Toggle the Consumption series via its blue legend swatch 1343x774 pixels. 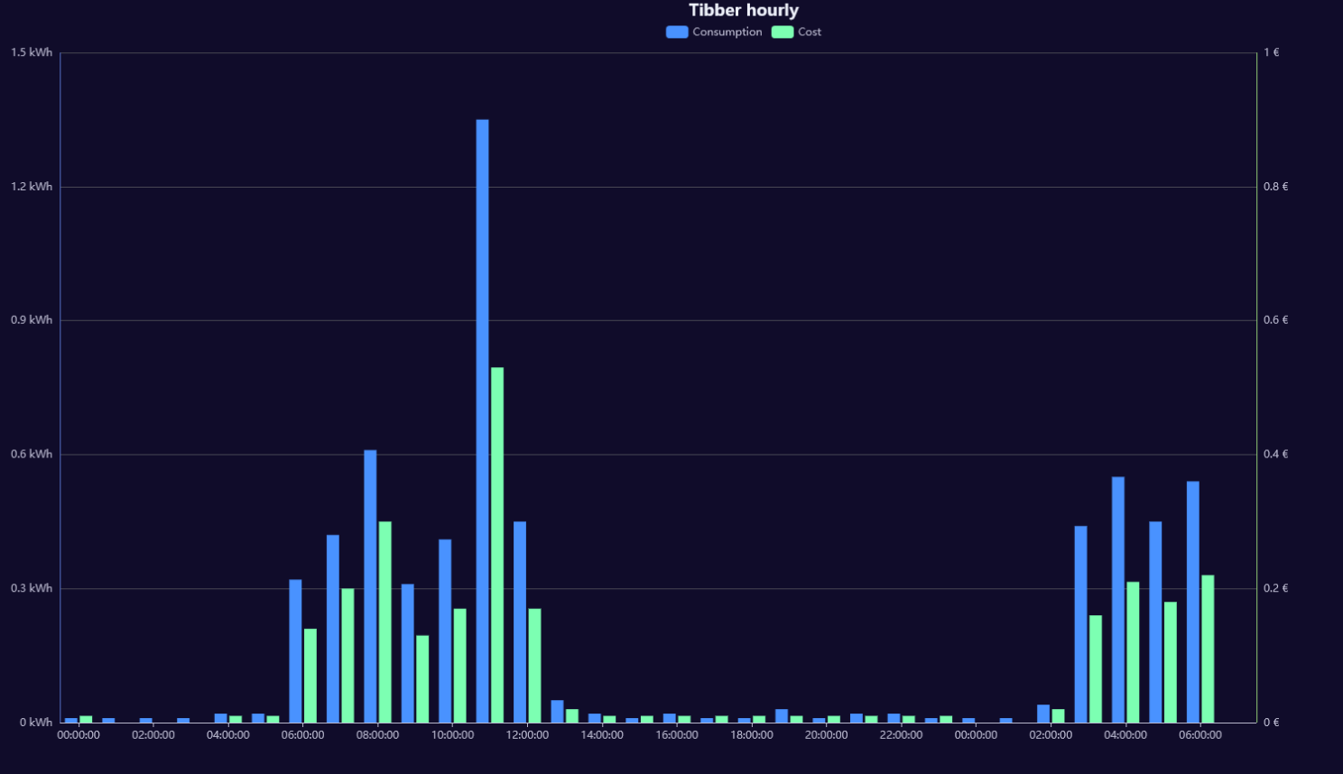(677, 32)
